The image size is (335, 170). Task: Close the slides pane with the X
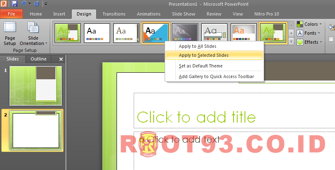tap(61, 59)
